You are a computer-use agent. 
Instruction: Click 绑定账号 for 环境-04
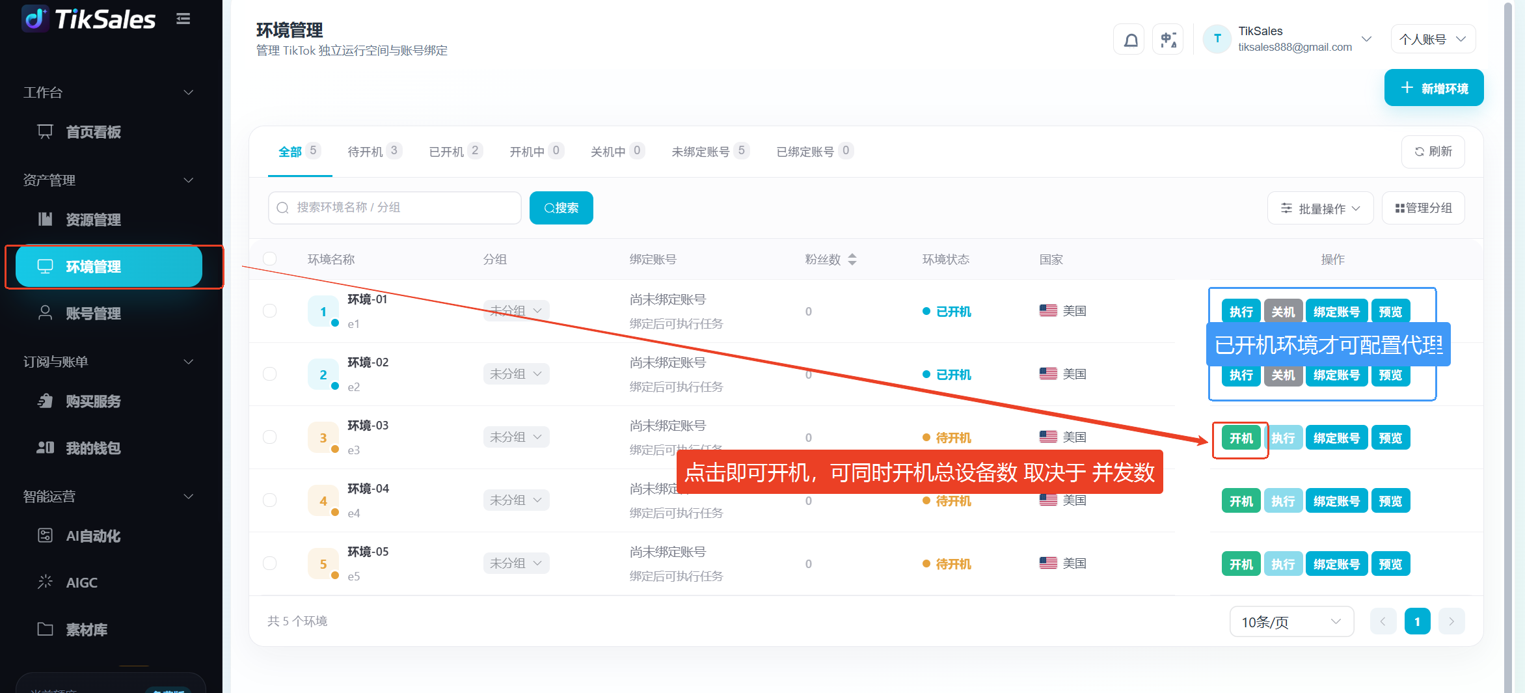(1336, 501)
